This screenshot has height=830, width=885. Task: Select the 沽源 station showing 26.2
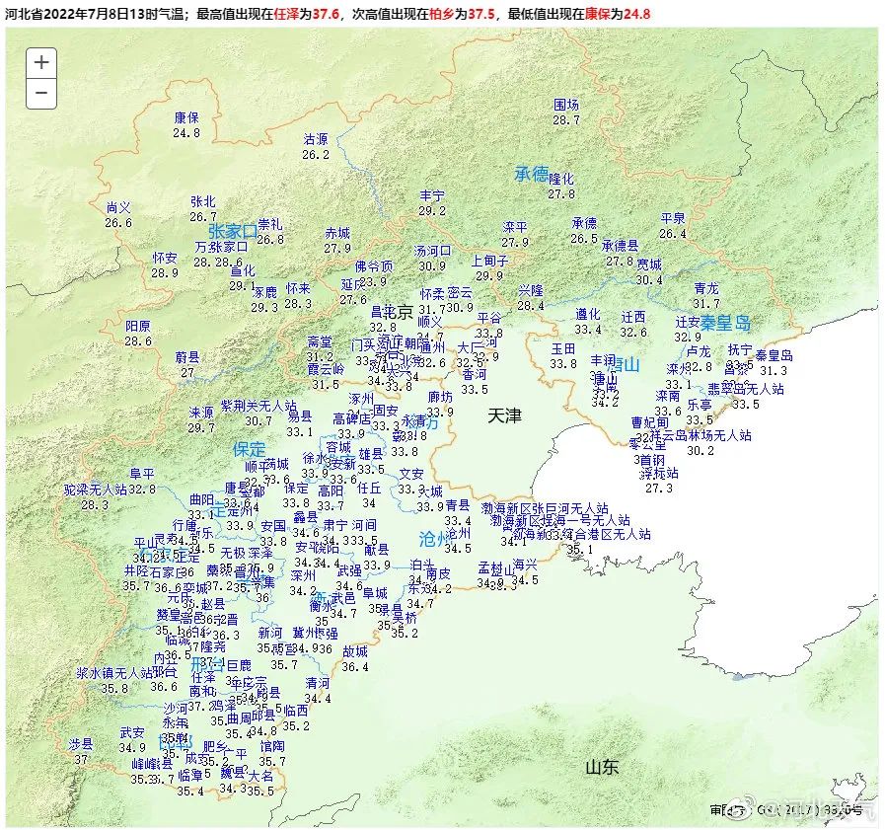coord(316,146)
